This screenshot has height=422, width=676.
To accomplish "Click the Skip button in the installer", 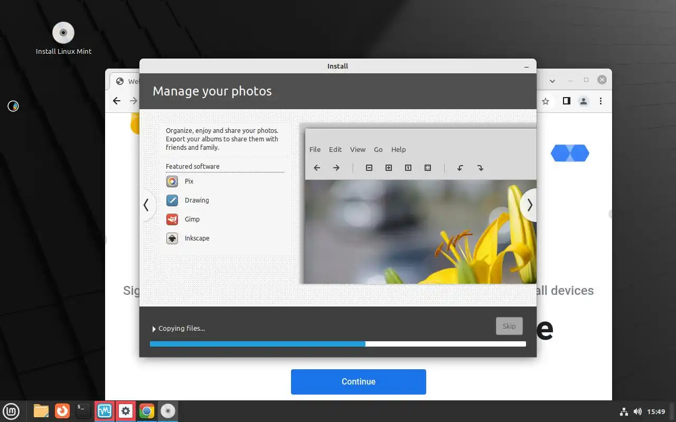I will 509,326.
